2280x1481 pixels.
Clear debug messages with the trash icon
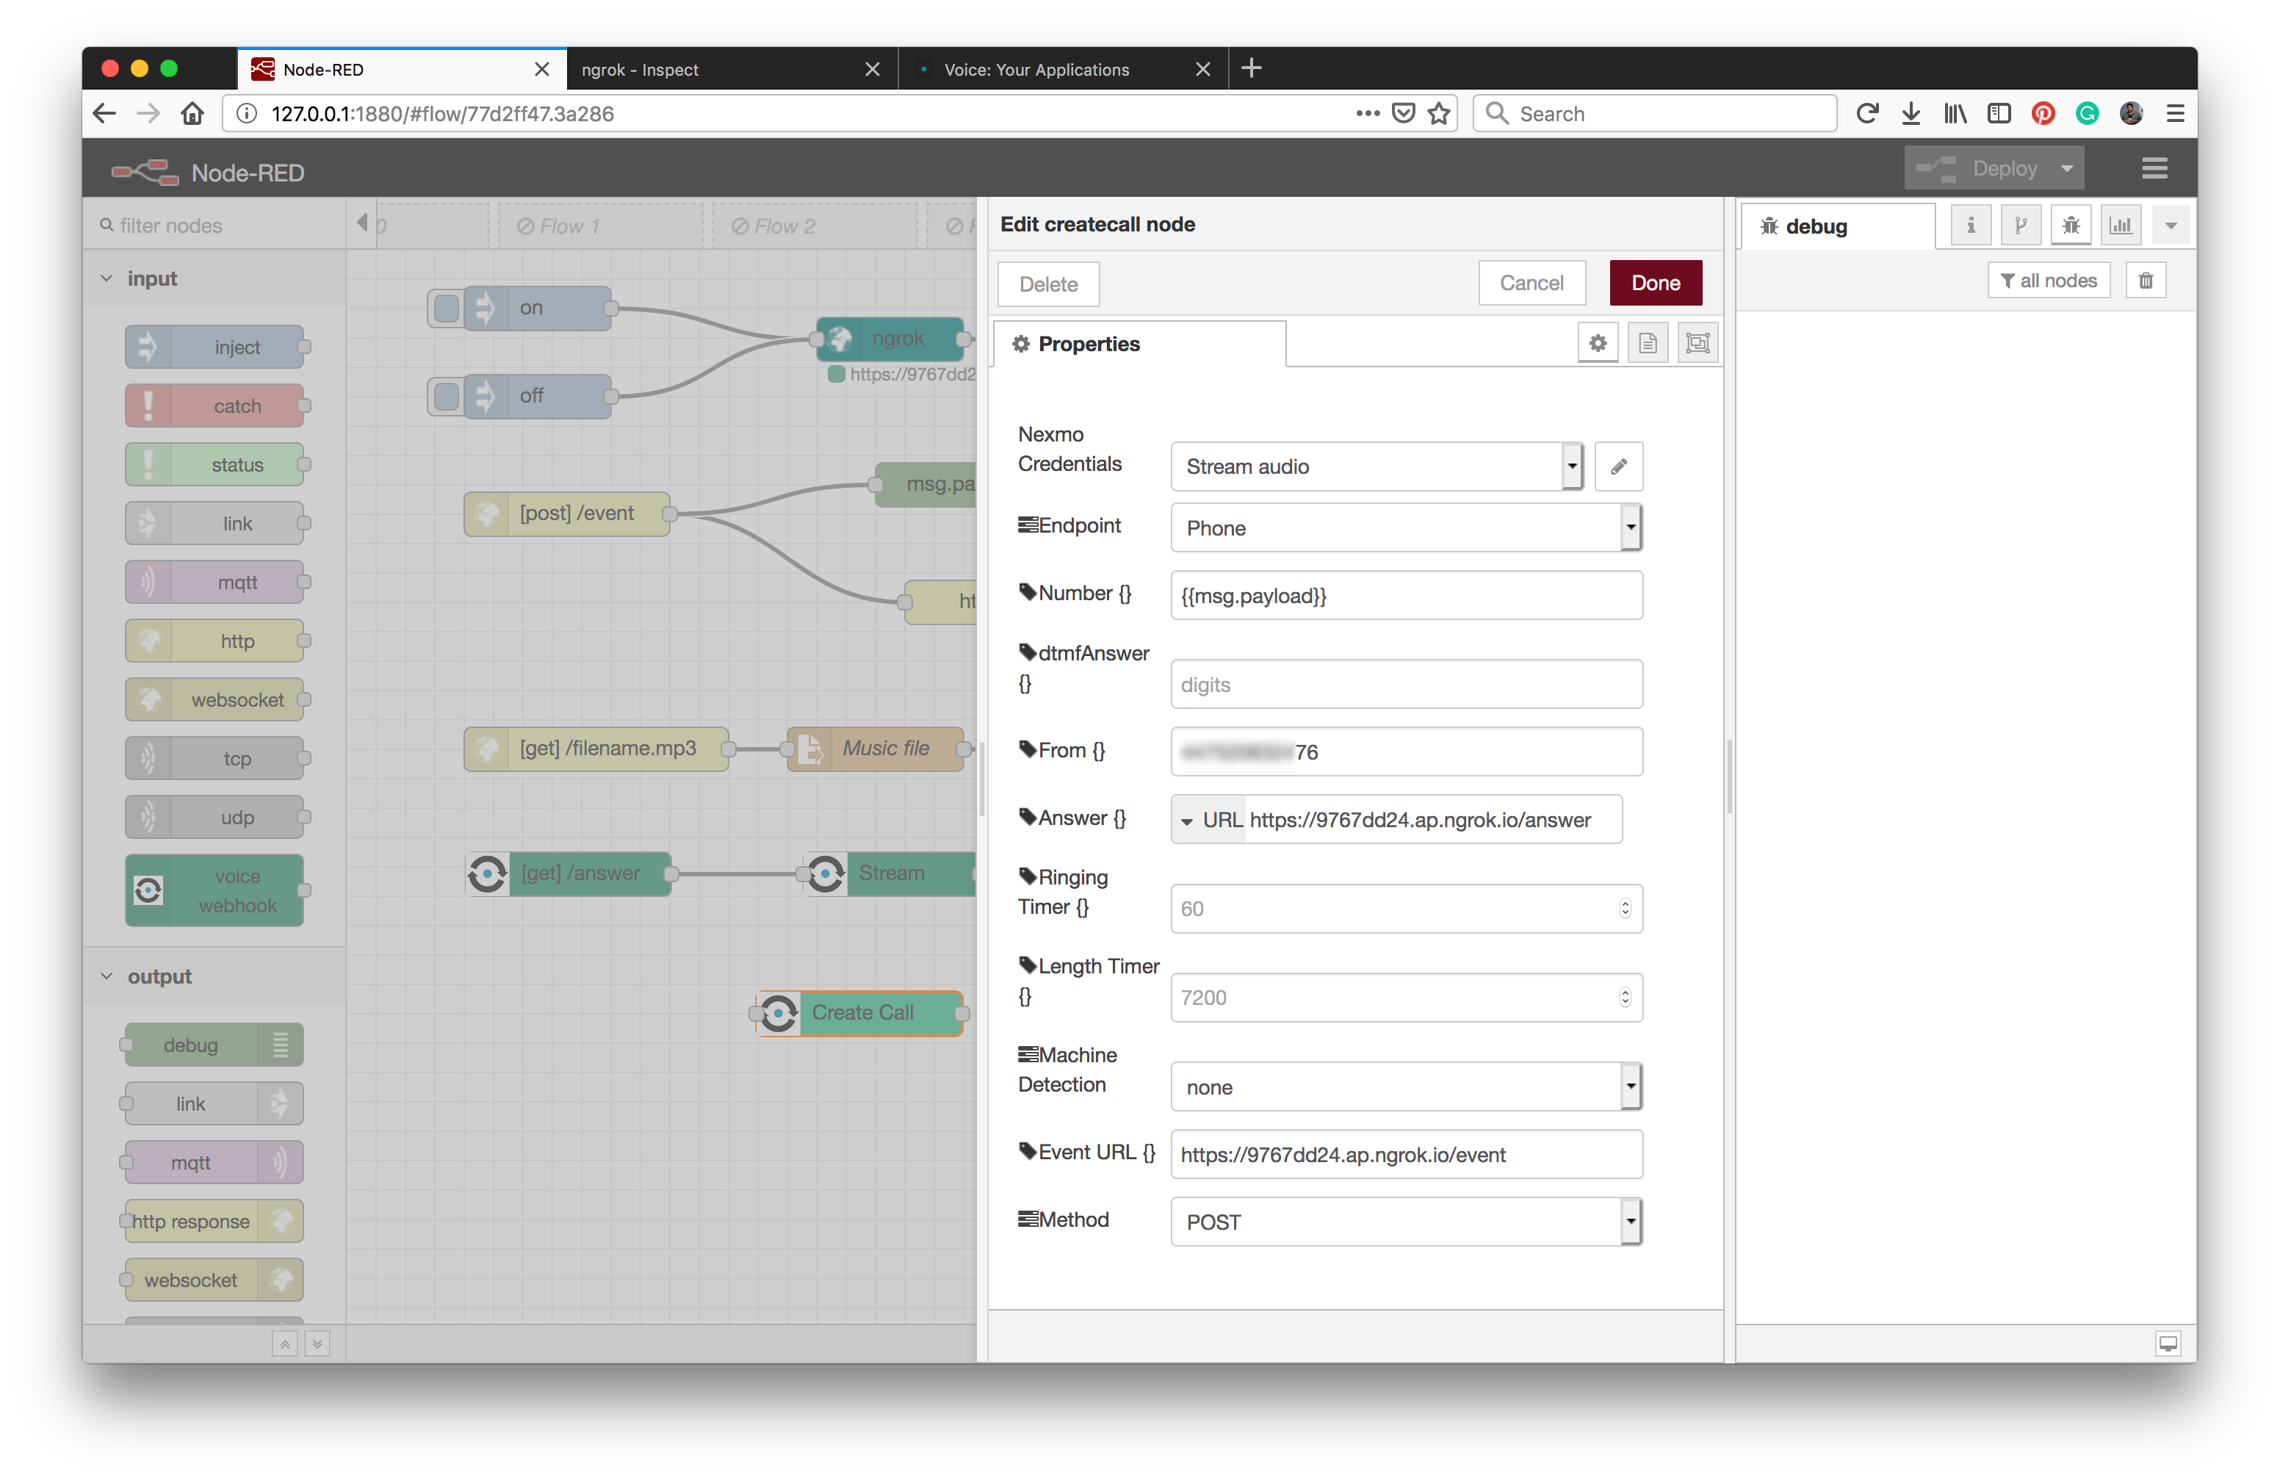pos(2146,281)
